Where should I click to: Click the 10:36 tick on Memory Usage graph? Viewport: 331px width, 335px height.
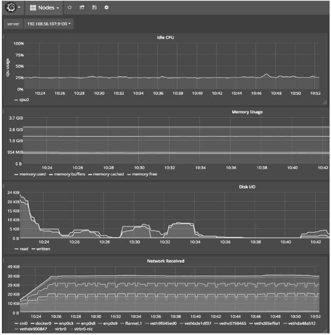click(231, 168)
